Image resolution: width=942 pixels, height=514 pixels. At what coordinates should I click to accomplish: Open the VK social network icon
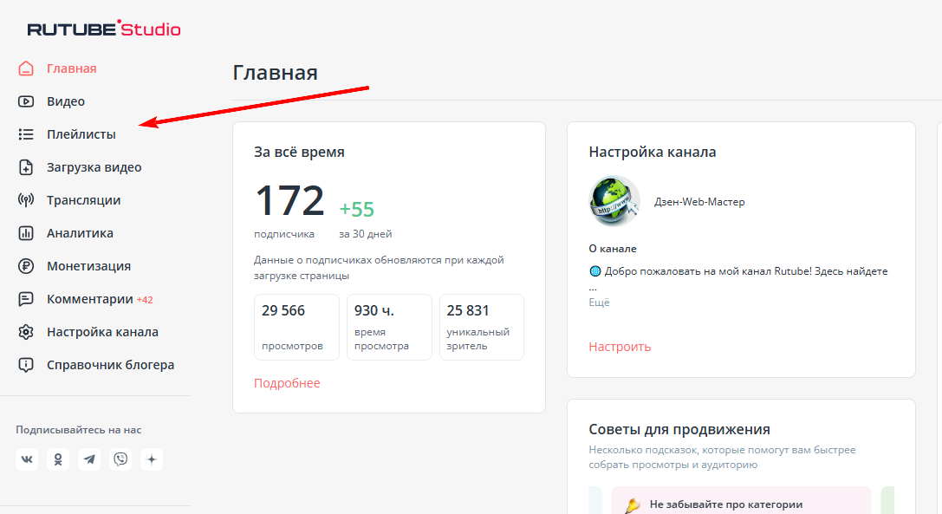(27, 459)
